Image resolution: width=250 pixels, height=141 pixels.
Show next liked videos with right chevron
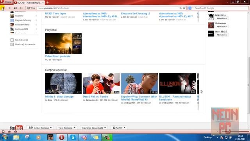[202, 92]
